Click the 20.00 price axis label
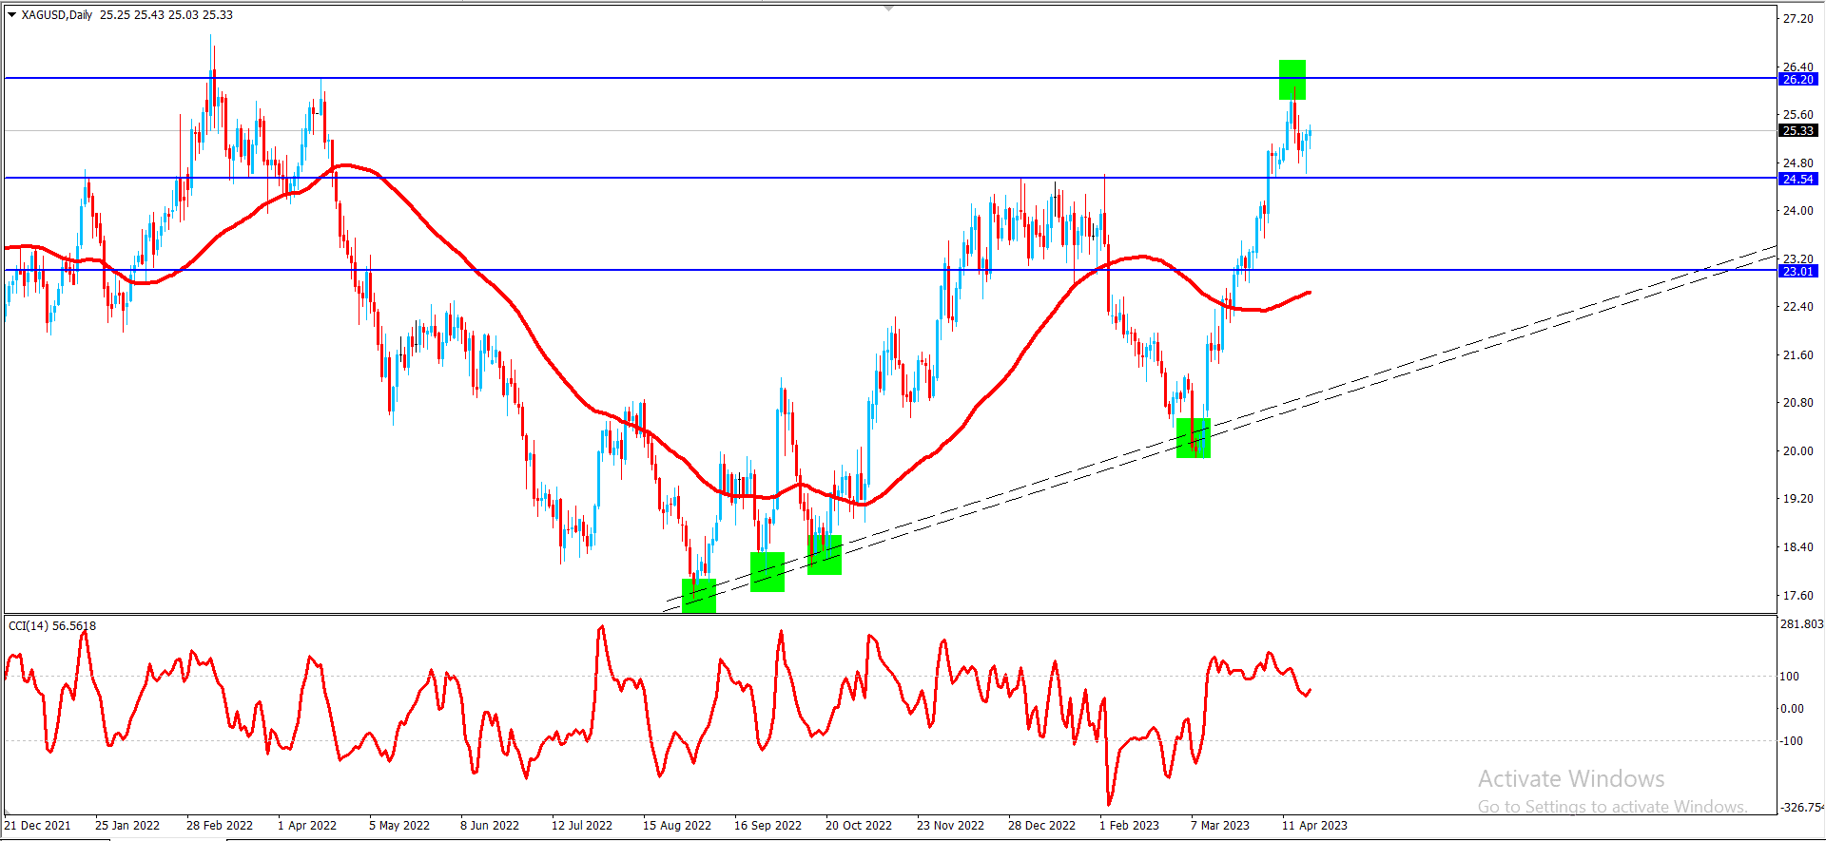Screen dimensions: 1826x841 pyautogui.click(x=1798, y=451)
